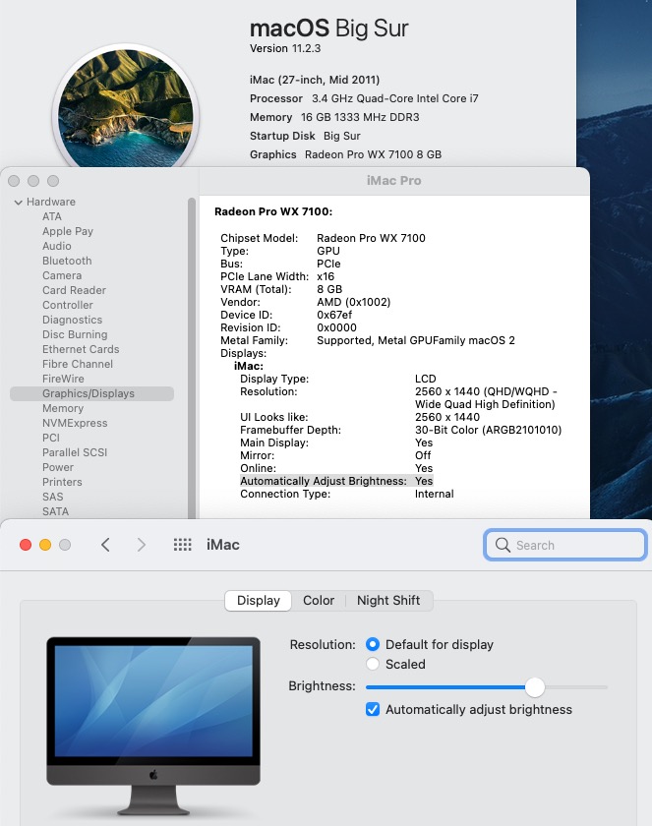Click in the Search field
Viewport: 652px width, 826px height.
tap(565, 545)
